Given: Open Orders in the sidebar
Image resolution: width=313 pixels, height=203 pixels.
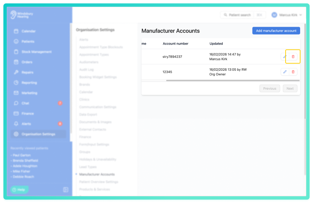Looking at the screenshot, I should click(38, 62).
